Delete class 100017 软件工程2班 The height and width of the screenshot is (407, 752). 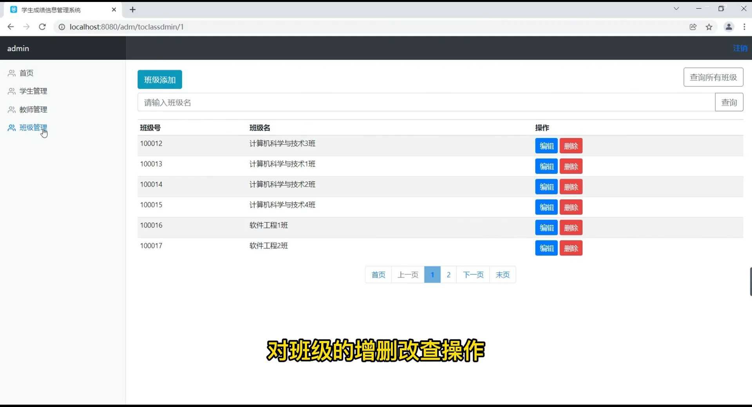pos(571,248)
